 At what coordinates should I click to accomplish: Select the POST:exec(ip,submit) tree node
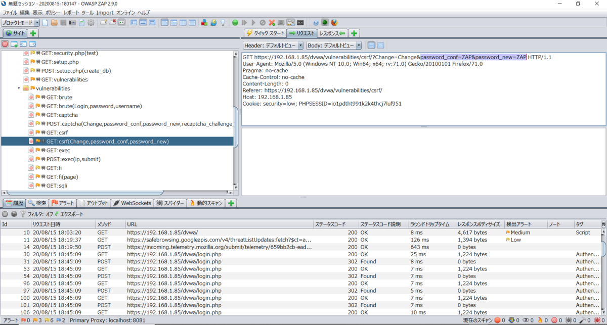(x=74, y=159)
